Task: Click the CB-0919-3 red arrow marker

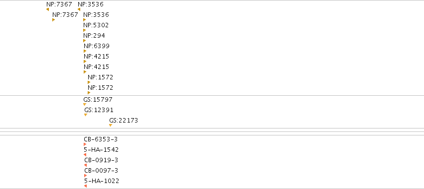Action: (x=86, y=165)
